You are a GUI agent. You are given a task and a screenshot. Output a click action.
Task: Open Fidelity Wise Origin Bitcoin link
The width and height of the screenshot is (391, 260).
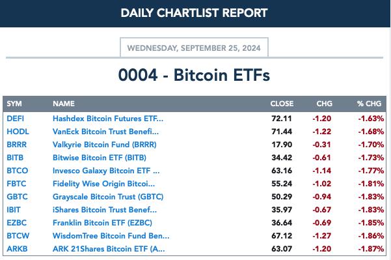tap(103, 184)
